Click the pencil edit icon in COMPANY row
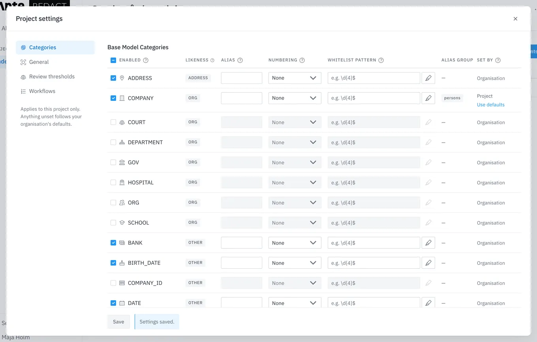Image resolution: width=537 pixels, height=342 pixels. pos(428,98)
